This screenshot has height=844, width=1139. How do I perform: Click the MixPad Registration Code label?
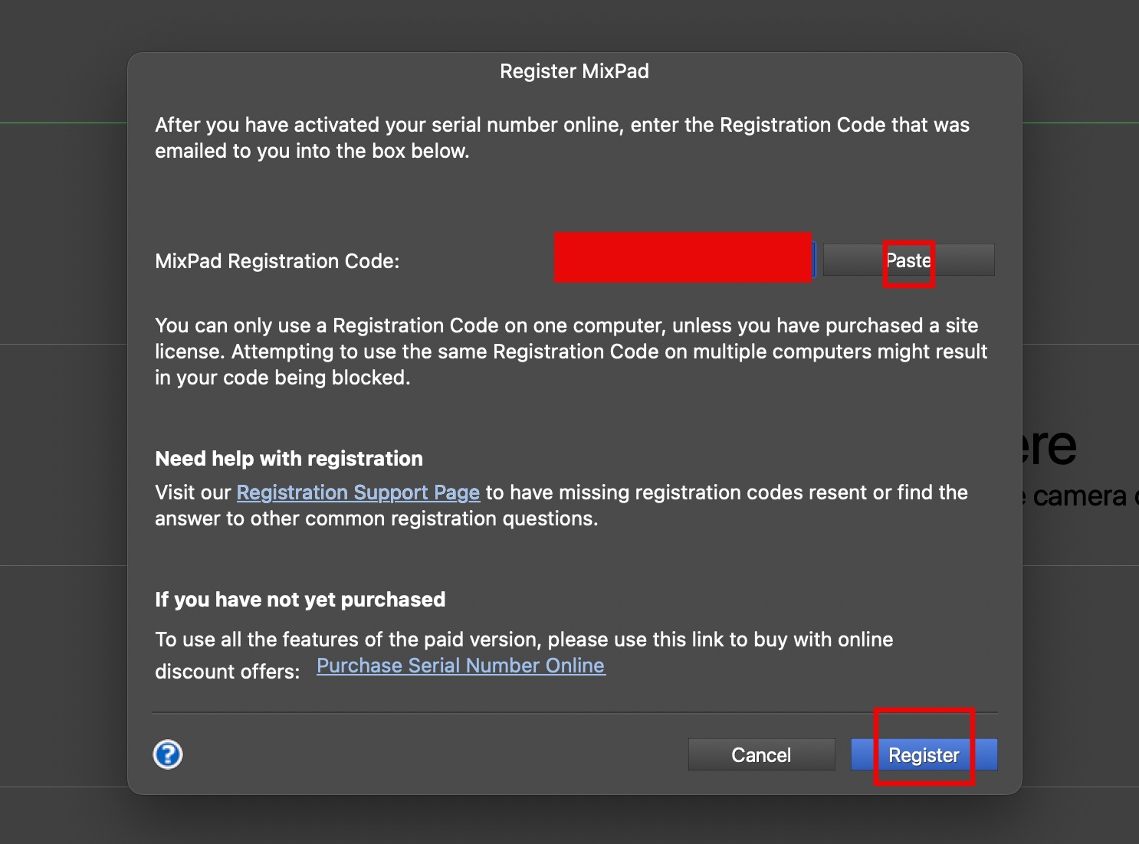277,261
